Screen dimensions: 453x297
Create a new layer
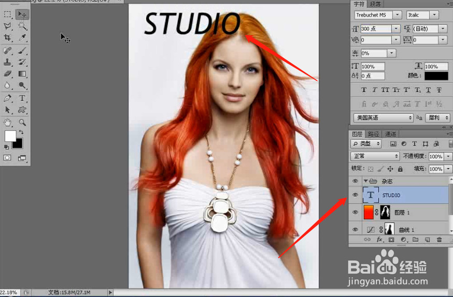pos(427,240)
